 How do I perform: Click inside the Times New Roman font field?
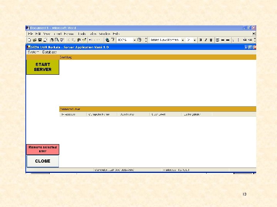pyautogui.click(x=165, y=40)
